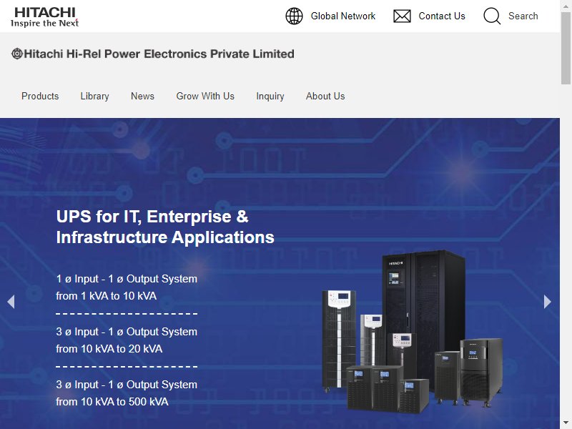Click the Hitachi Inspire the Next logo
This screenshot has width=572, height=429.
44,16
